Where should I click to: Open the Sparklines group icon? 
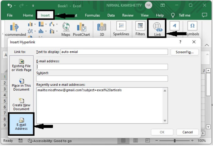[x=121, y=26]
